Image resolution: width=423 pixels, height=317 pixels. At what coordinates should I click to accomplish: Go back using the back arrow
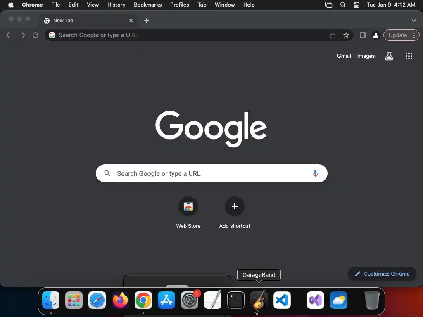pos(9,35)
